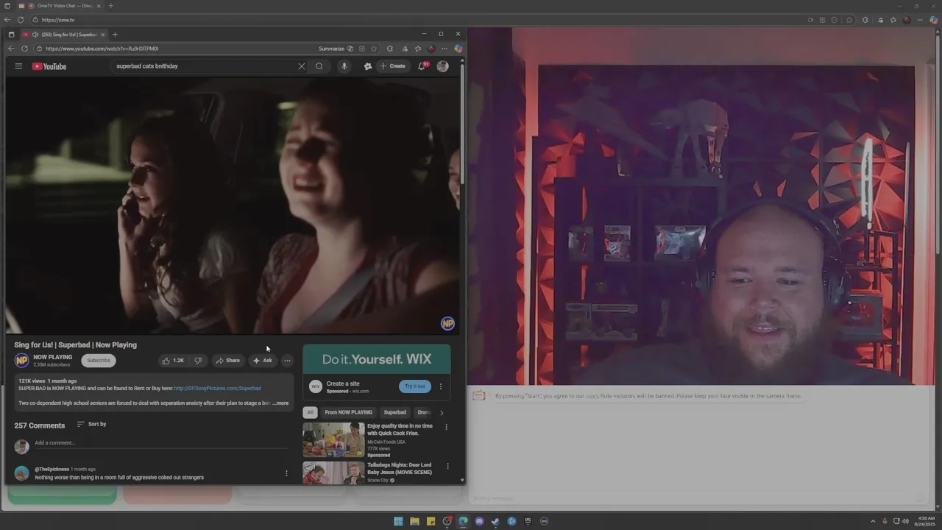942x530 pixels.
Task: Open more actions under the video
Action: (x=287, y=361)
